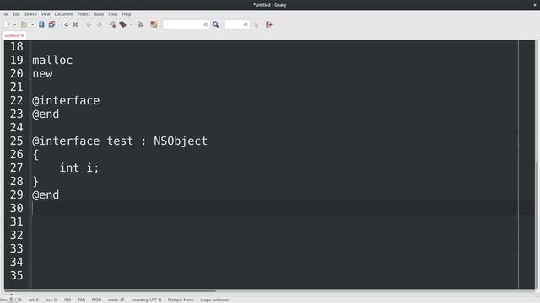
Task: Open the Document menu
Action: pos(64,14)
